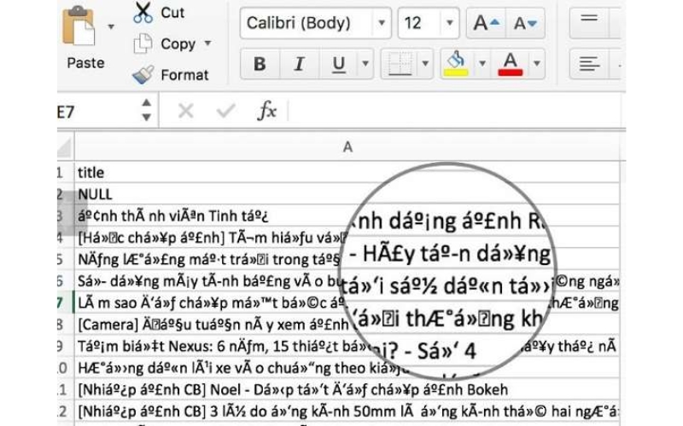Open font color dropdown arrow
This screenshot has height=426, width=683.
tap(537, 64)
